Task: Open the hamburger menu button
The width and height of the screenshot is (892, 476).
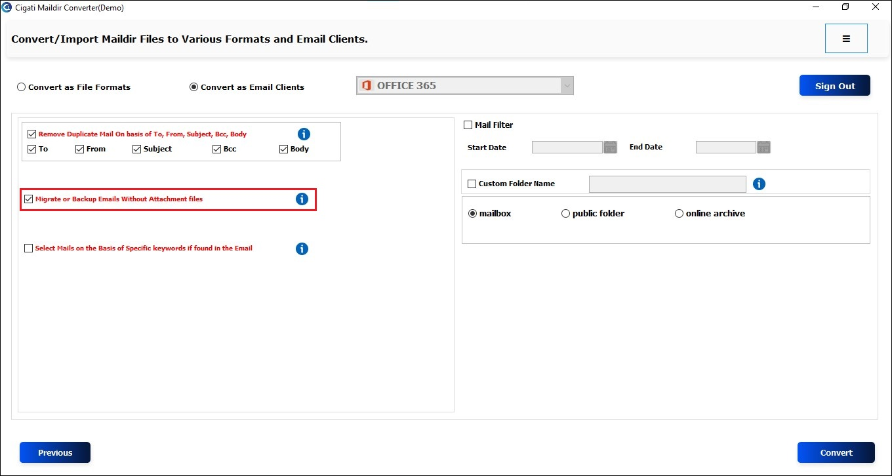Action: point(846,39)
